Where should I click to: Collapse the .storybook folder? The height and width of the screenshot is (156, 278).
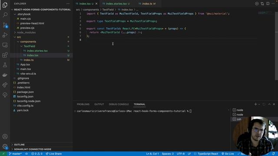point(41,14)
